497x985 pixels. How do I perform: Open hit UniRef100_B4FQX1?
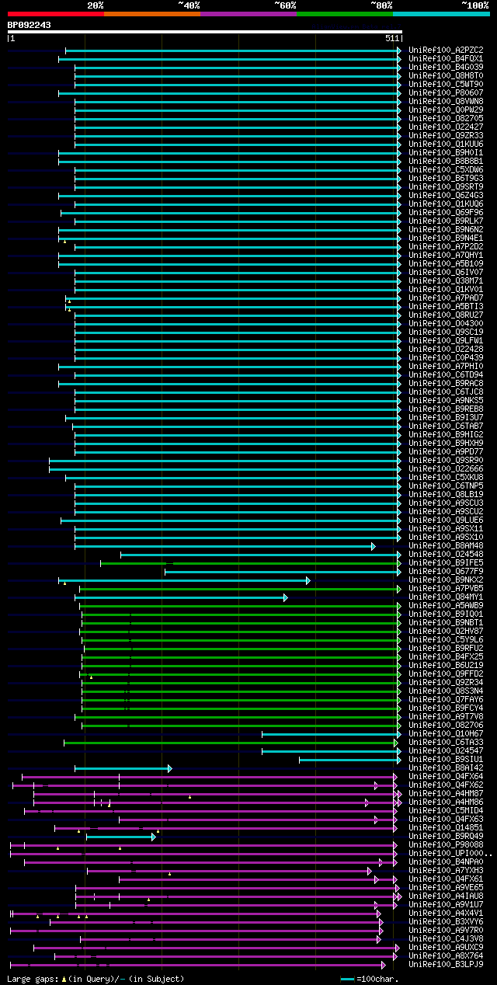click(x=446, y=58)
